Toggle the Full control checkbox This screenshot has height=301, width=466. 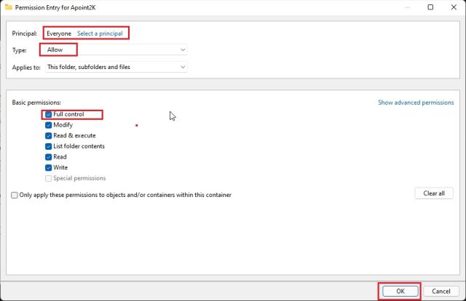49,114
